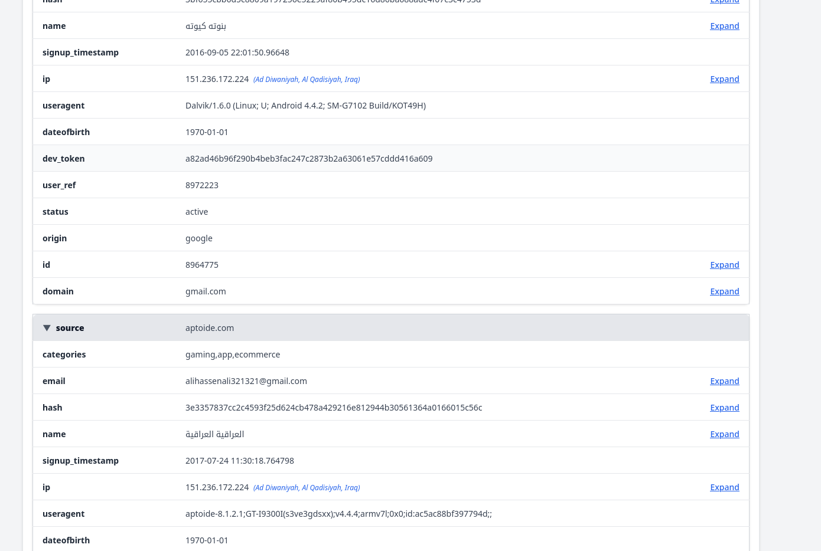This screenshot has height=551, width=821.
Task: Click the categories gaming,app,ecommerce value
Action: click(x=233, y=355)
